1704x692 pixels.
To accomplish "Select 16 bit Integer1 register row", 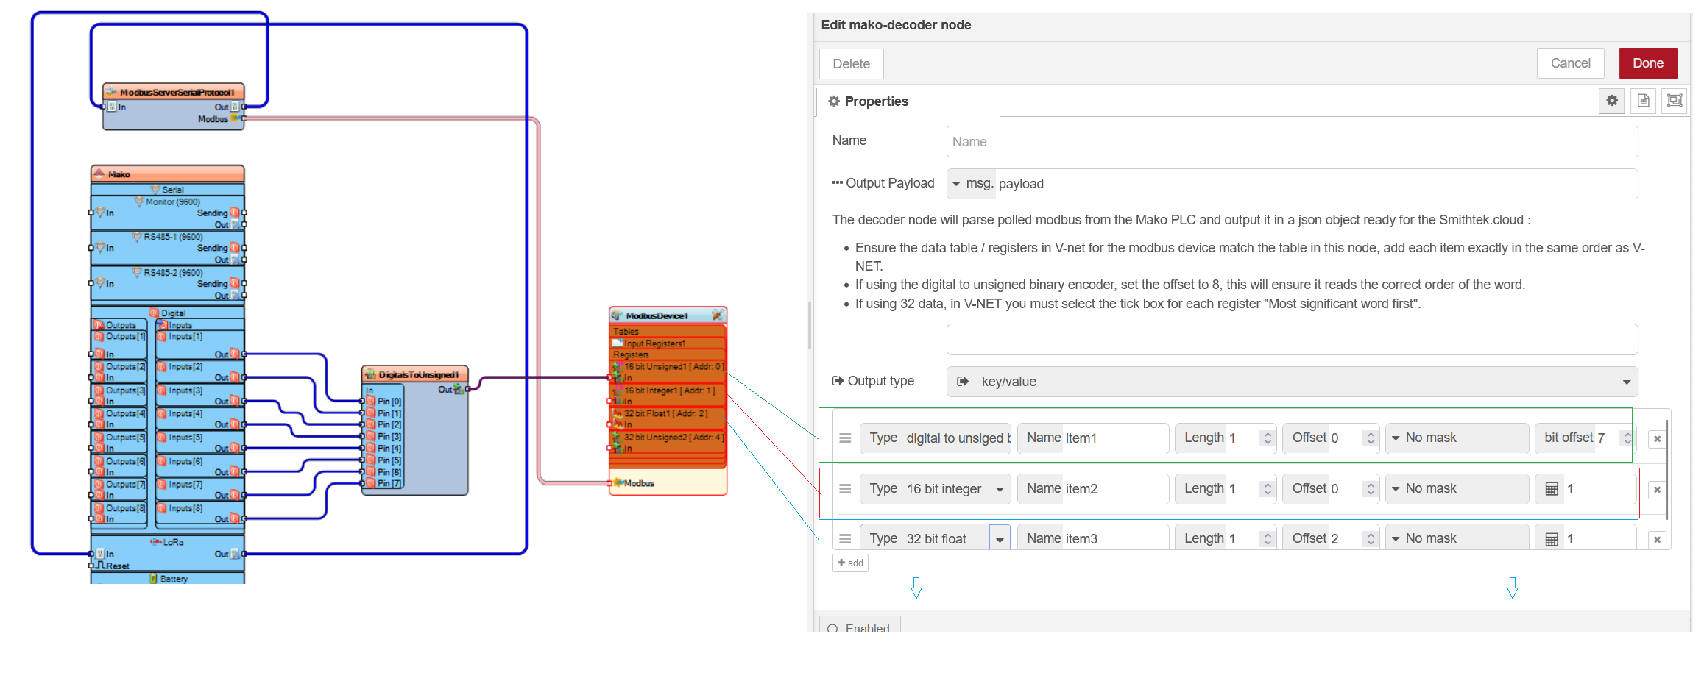I will (668, 390).
